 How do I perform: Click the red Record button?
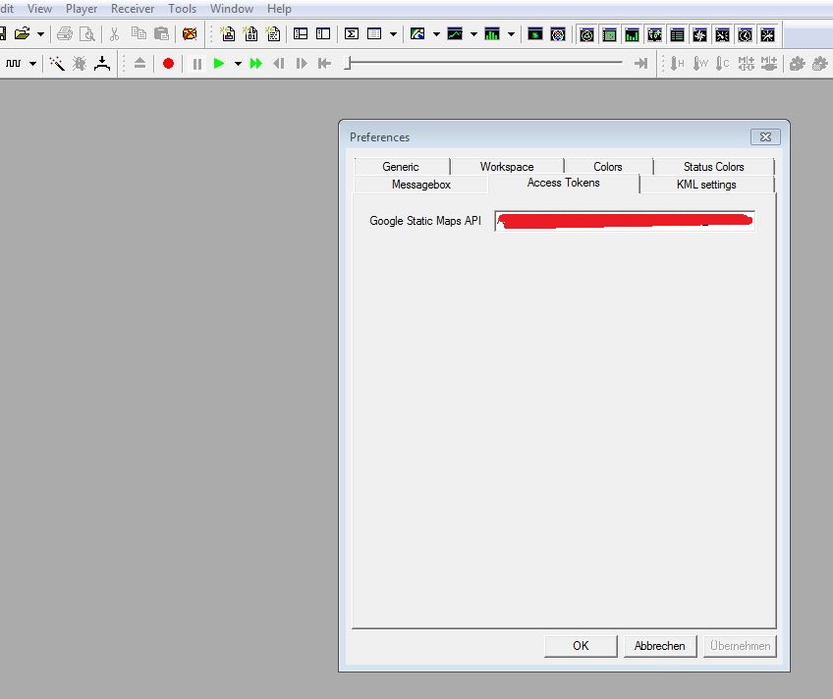[x=168, y=64]
